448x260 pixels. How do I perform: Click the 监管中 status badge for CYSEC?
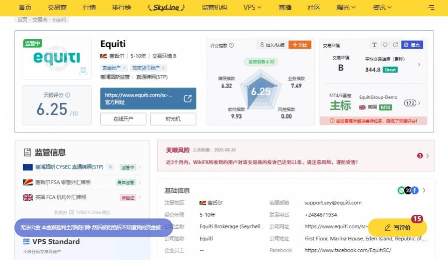[x=128, y=168]
